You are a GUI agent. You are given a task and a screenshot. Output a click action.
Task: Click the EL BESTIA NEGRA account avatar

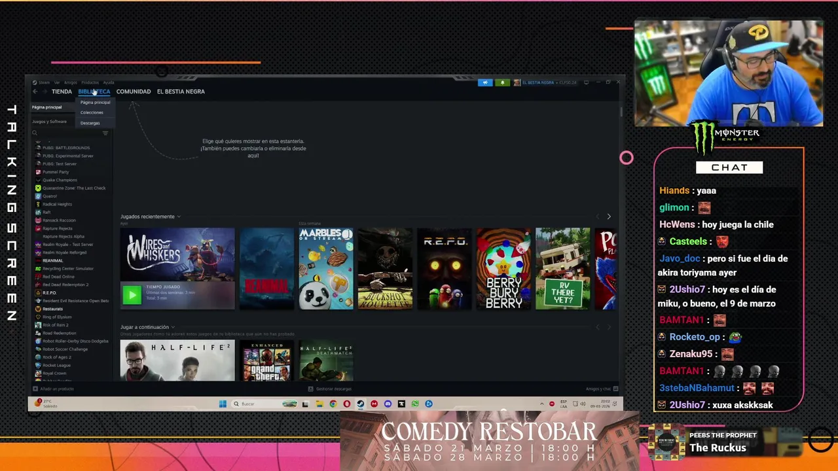(x=517, y=82)
